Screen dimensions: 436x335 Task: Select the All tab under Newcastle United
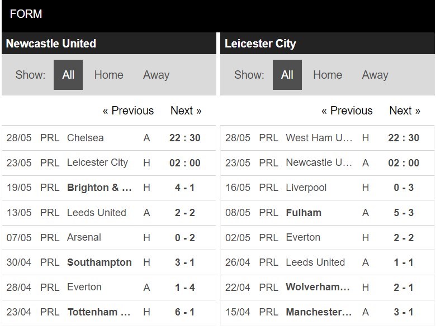[68, 75]
